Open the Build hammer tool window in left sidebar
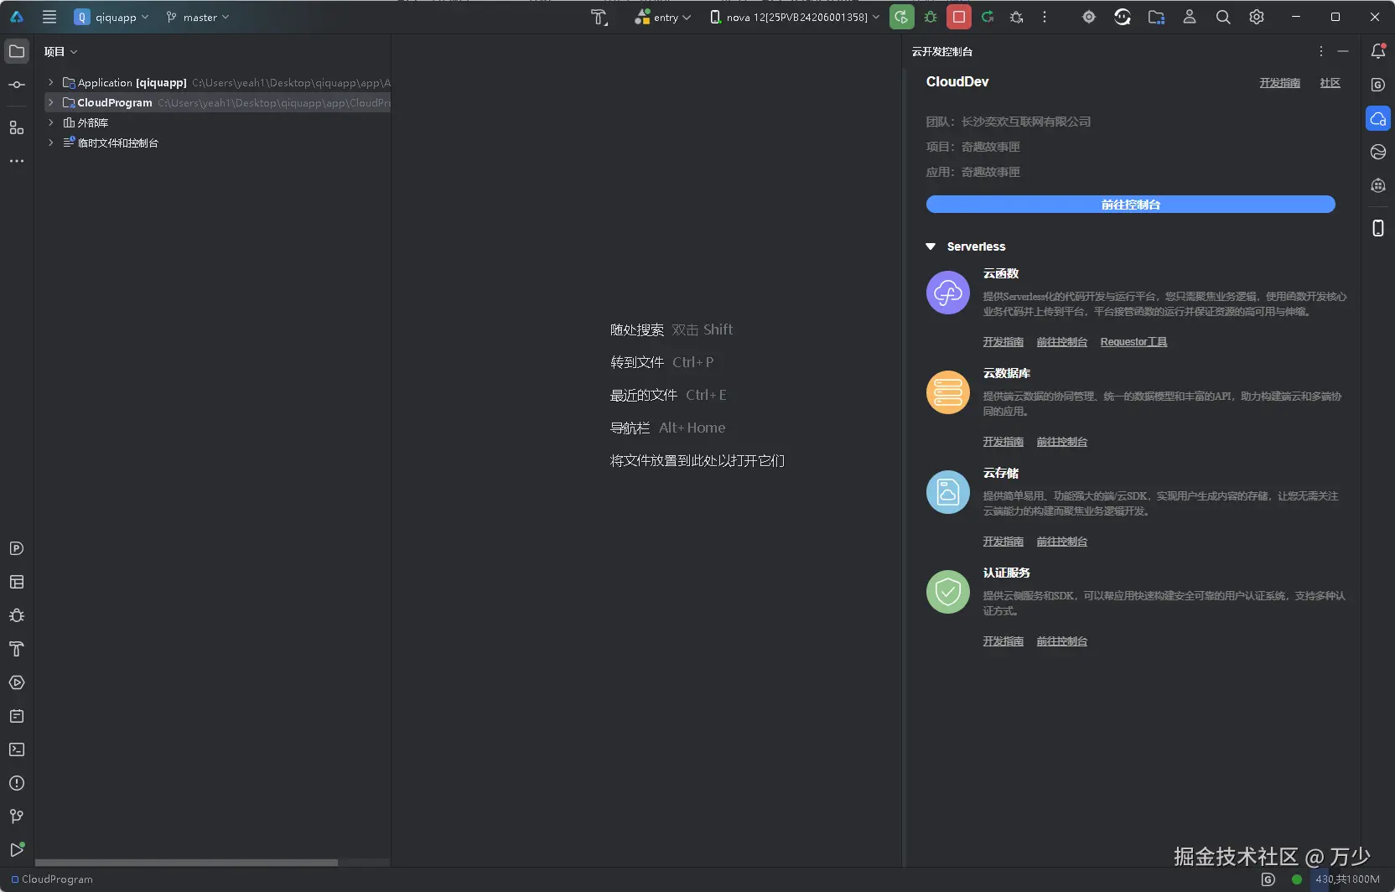The image size is (1395, 892). (17, 649)
